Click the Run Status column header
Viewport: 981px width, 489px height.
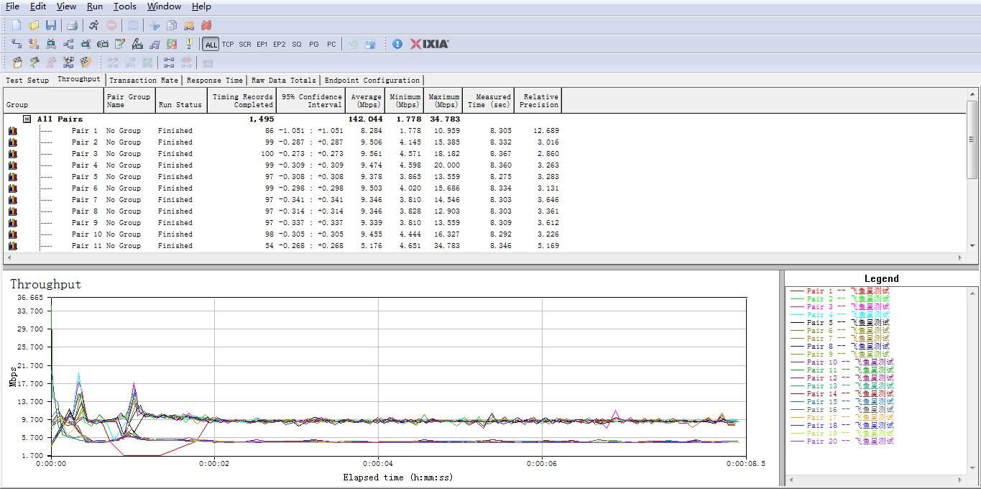pyautogui.click(x=181, y=101)
